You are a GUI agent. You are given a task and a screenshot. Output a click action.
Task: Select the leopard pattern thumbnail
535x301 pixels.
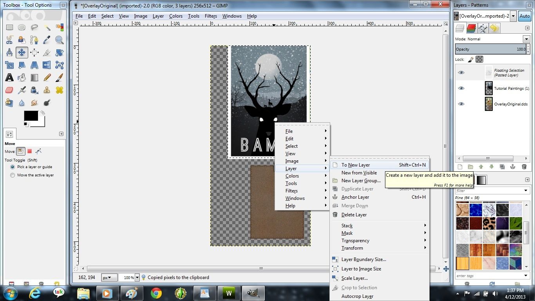tap(489, 223)
